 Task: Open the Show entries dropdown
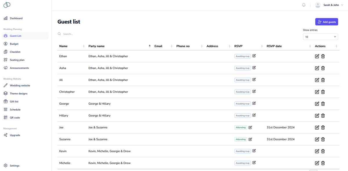tap(320, 37)
